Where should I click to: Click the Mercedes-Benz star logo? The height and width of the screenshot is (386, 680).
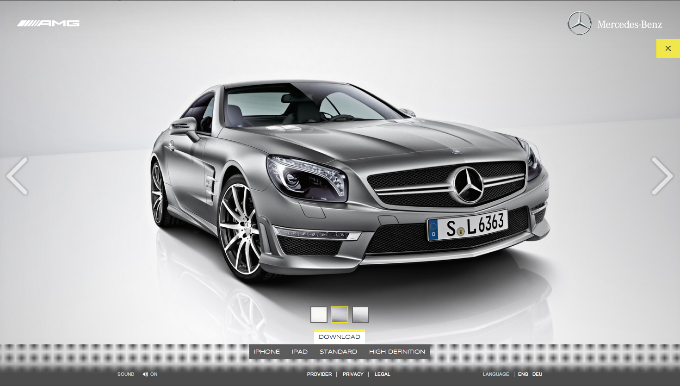pos(579,23)
